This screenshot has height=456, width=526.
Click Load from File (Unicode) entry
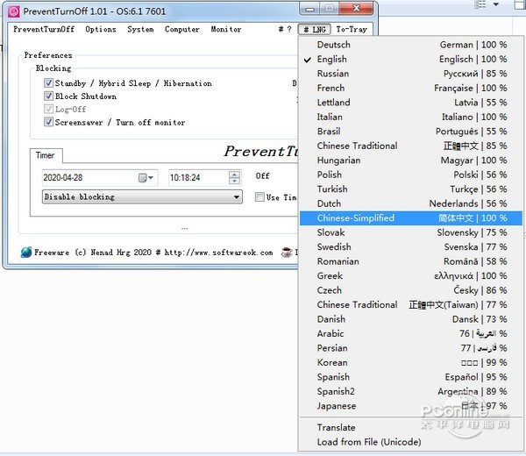(411, 442)
